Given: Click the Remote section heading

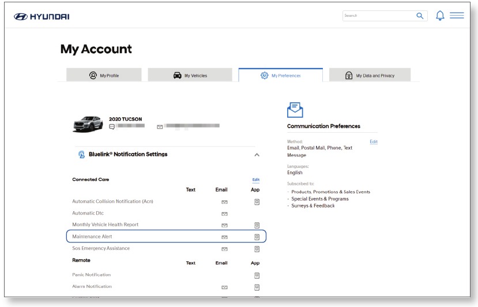Looking at the screenshot, I should point(81,260).
